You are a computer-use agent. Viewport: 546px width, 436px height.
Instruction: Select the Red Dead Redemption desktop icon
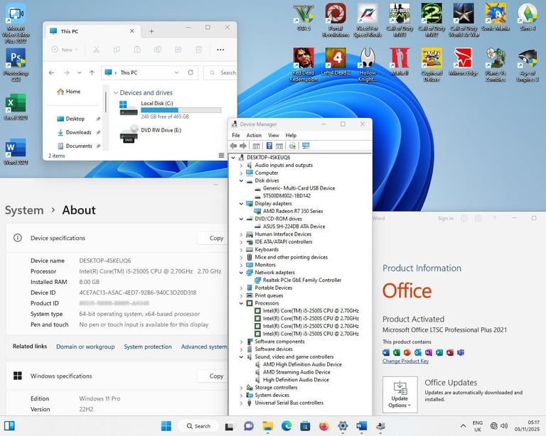click(304, 65)
